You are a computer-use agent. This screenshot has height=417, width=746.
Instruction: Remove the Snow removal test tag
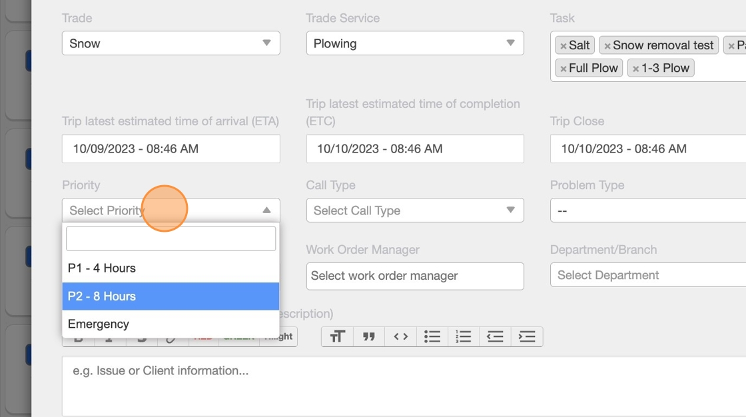[607, 46]
